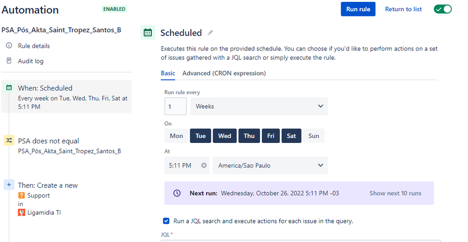Click the Run rule button

[358, 9]
